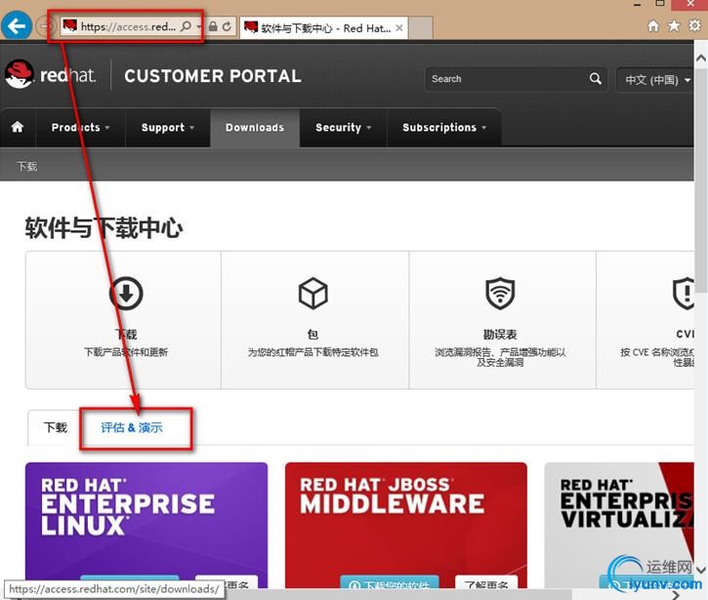Open the address bar dropdown arrow

coord(198,26)
